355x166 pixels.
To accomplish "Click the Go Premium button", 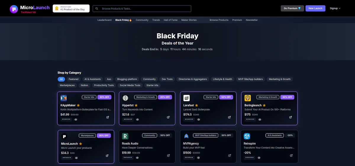I will [x=292, y=8].
